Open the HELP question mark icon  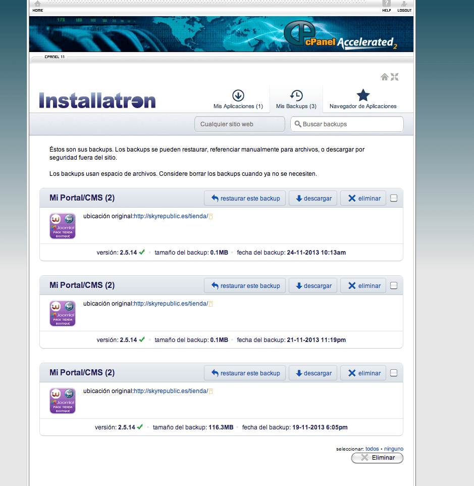coord(386,4)
